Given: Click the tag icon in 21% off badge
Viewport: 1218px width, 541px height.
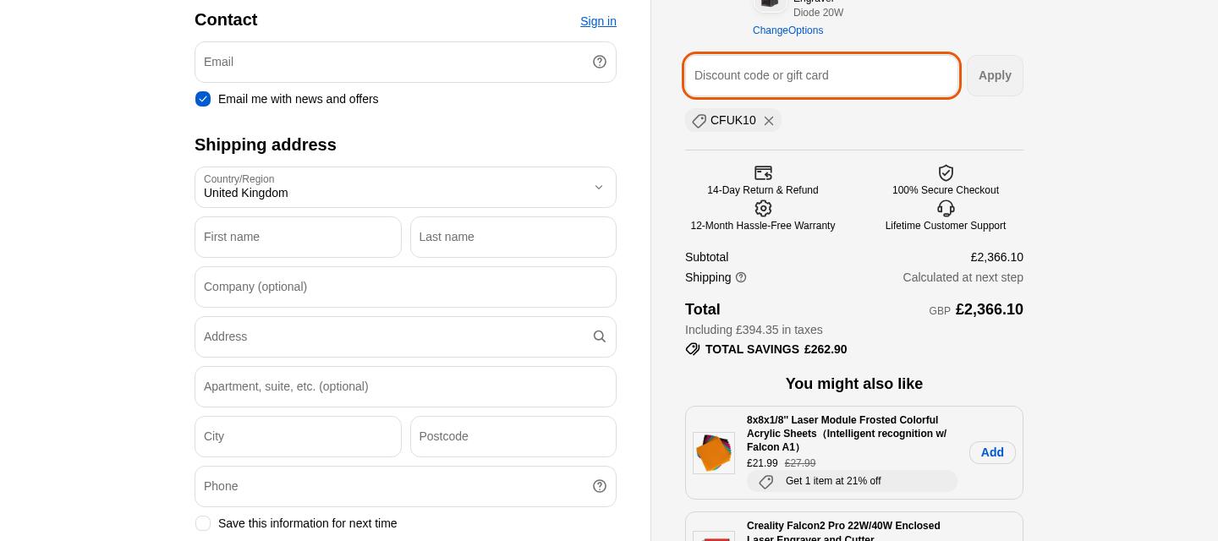Looking at the screenshot, I should tap(766, 481).
